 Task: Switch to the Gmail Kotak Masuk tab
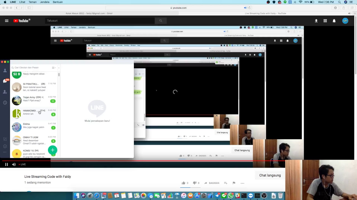click(x=89, y=13)
